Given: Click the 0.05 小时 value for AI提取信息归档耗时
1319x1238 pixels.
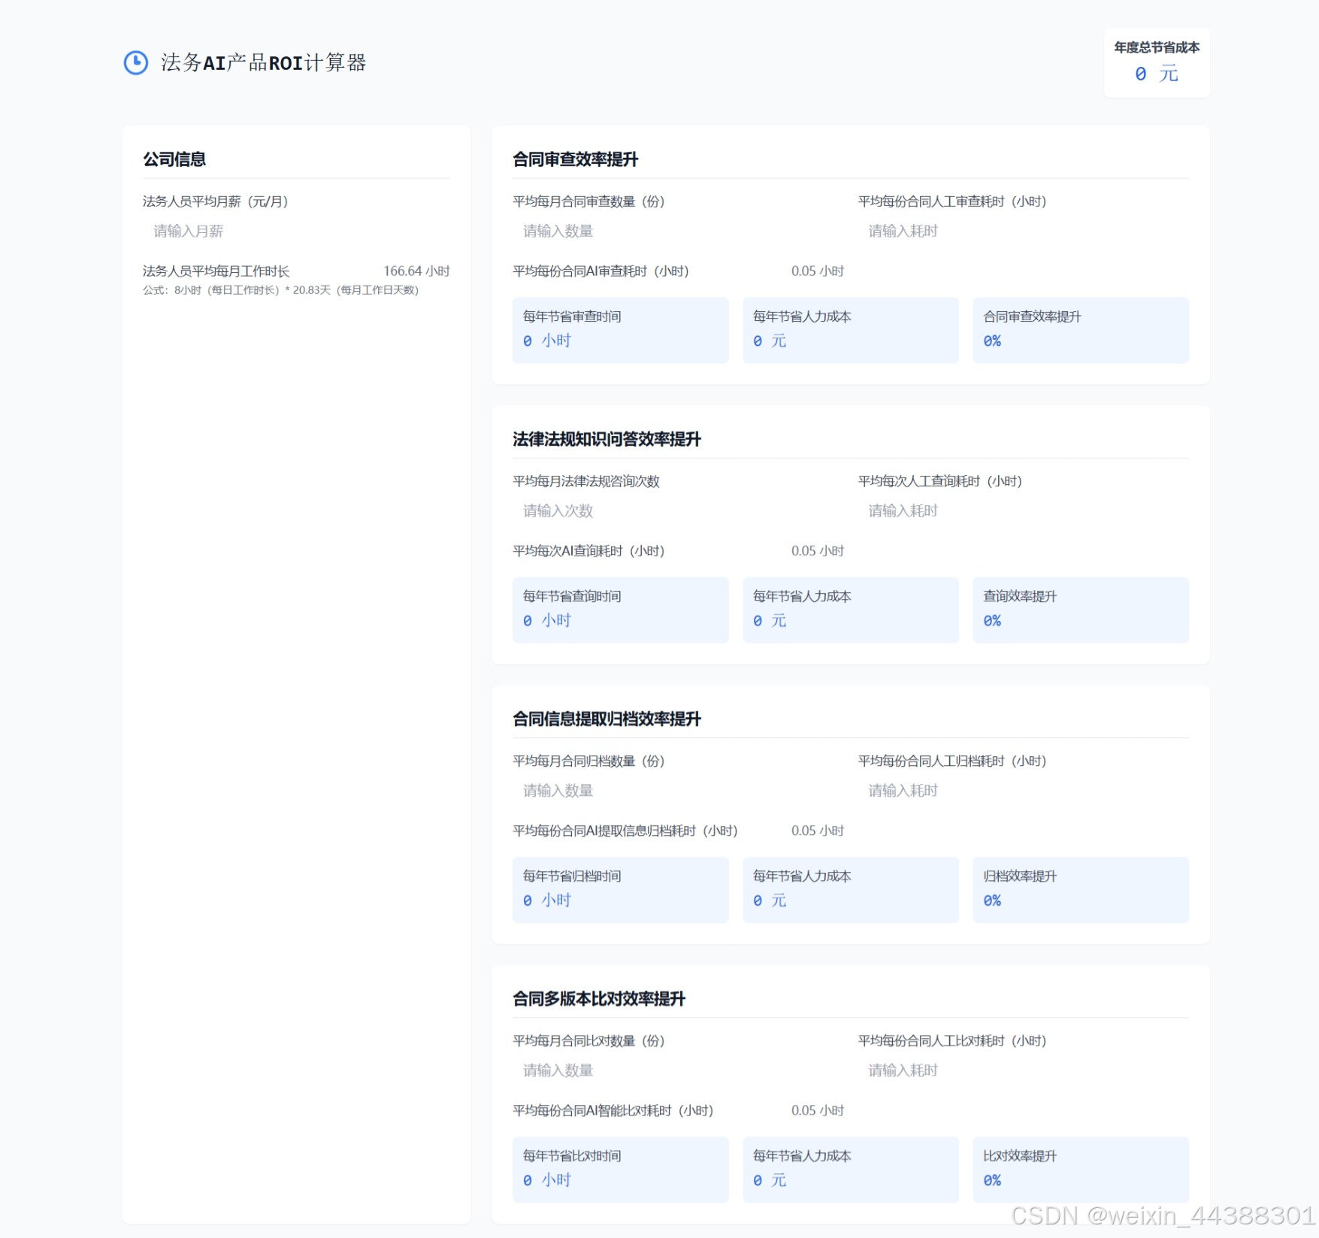Looking at the screenshot, I should pos(818,830).
